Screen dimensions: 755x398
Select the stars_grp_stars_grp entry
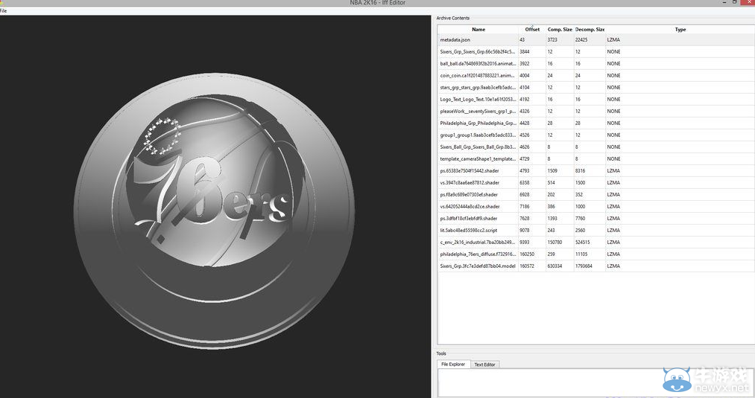pyautogui.click(x=478, y=88)
